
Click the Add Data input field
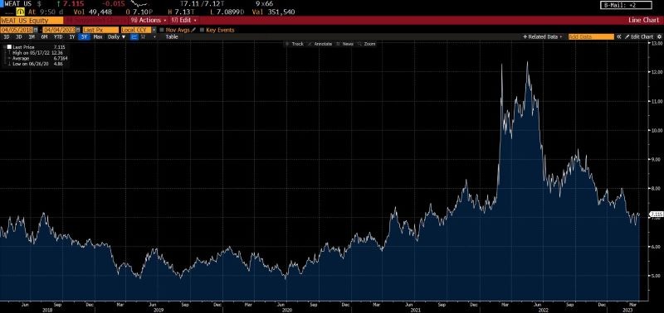[591, 36]
